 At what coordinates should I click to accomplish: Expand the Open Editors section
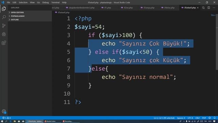click(x=30, y=12)
